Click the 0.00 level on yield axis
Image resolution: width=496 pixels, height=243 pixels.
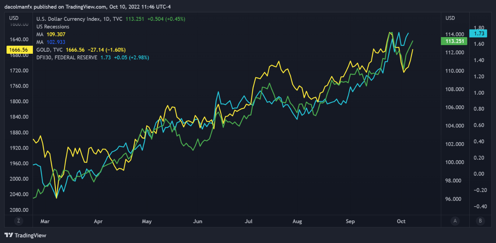click(479, 174)
